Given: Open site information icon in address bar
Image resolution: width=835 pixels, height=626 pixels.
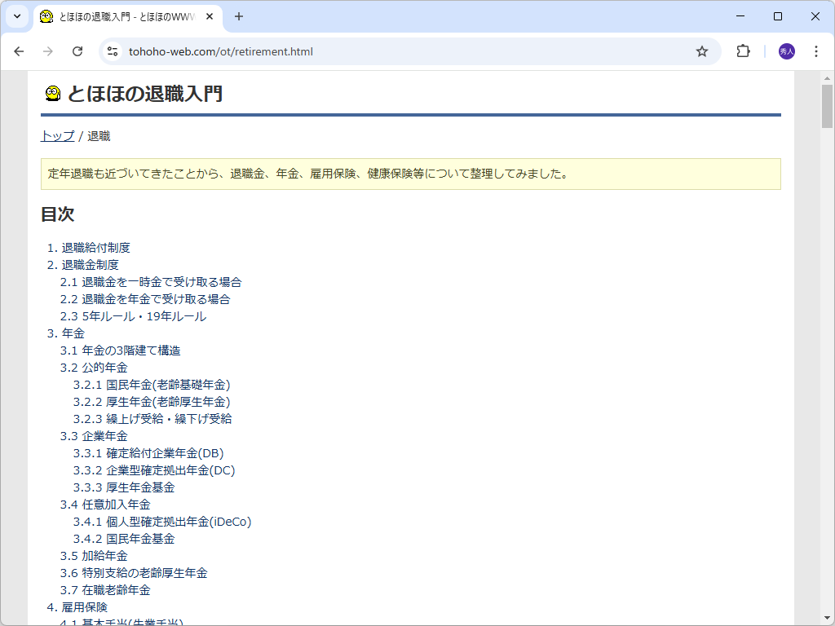Looking at the screenshot, I should 113,51.
